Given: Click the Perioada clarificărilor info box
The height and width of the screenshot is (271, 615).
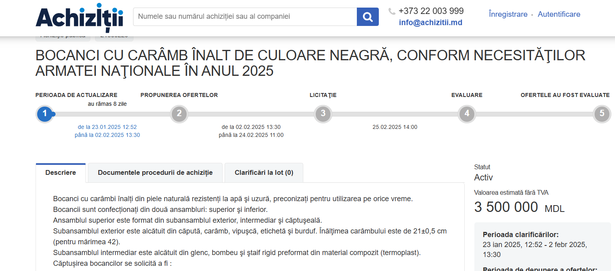Looking at the screenshot, I should tap(542, 245).
